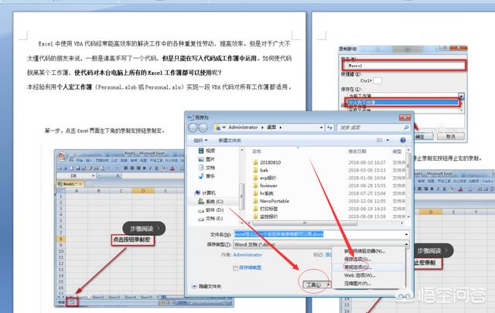
Task: Select drive 软件 (D:) in navigation pane
Action: (x=210, y=209)
